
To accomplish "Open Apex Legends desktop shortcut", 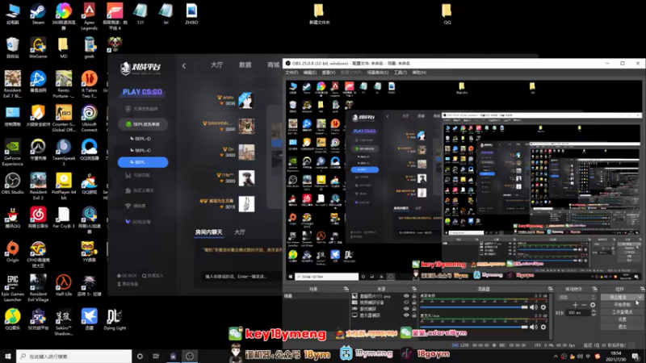I will (x=89, y=16).
